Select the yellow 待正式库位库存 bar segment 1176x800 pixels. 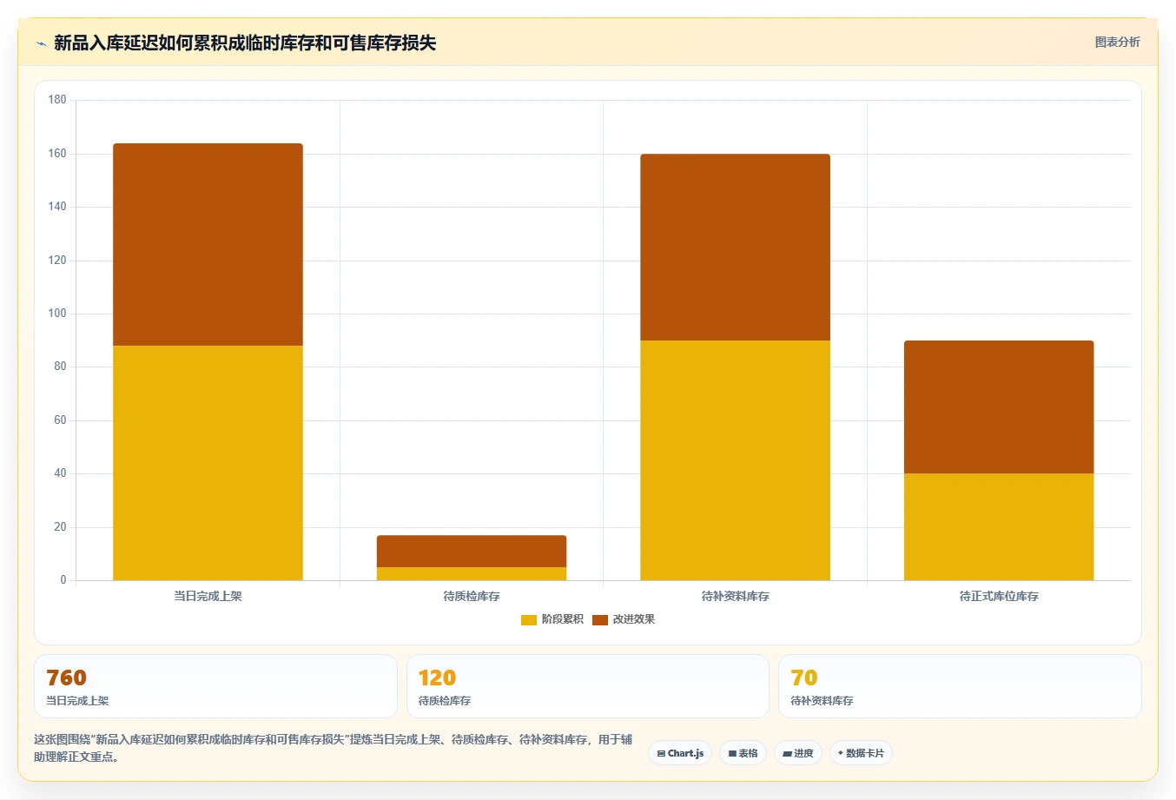coord(999,526)
